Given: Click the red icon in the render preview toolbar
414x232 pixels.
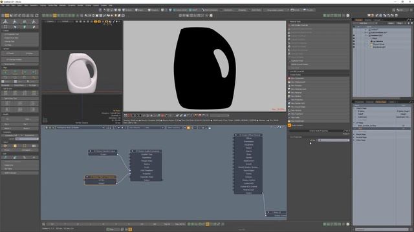Looking at the screenshot, I should click(129, 115).
